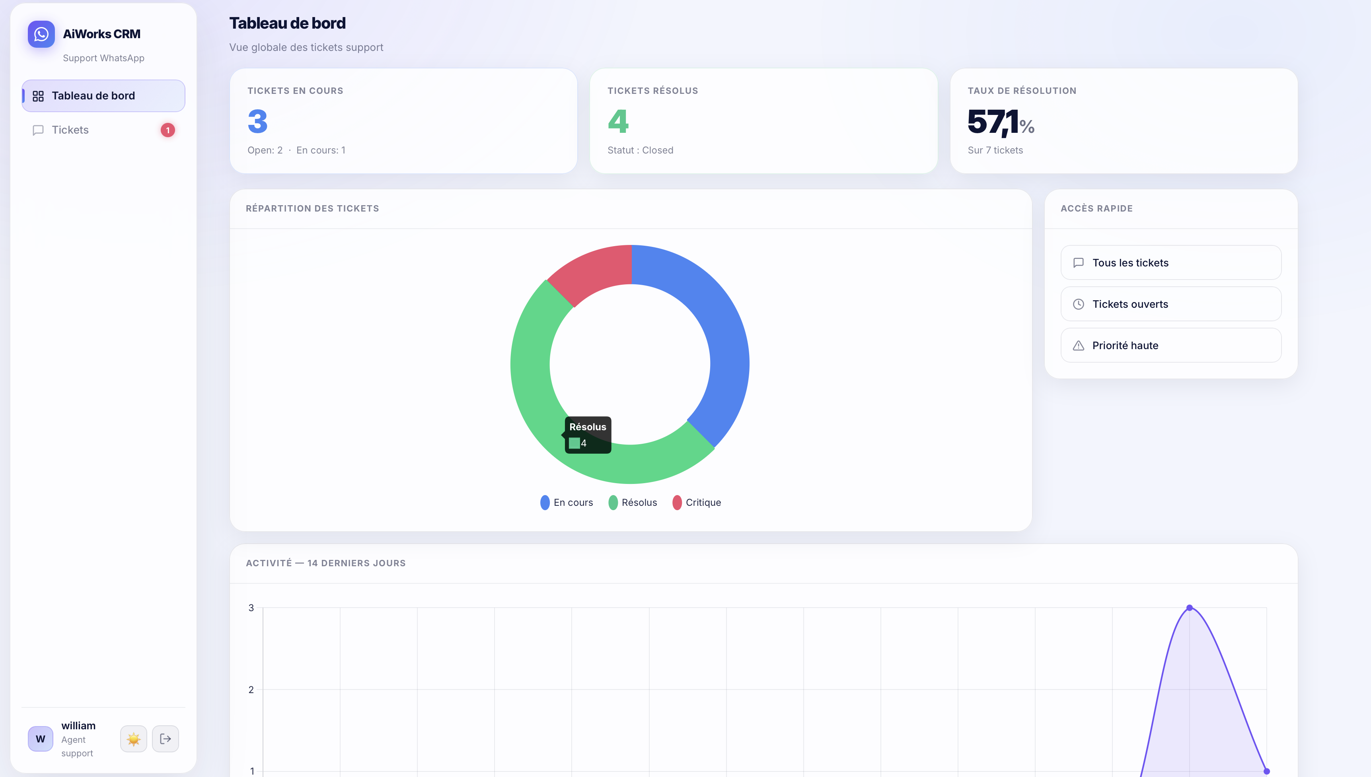
Task: Open the Tous les tickets quick link
Action: pyautogui.click(x=1171, y=262)
